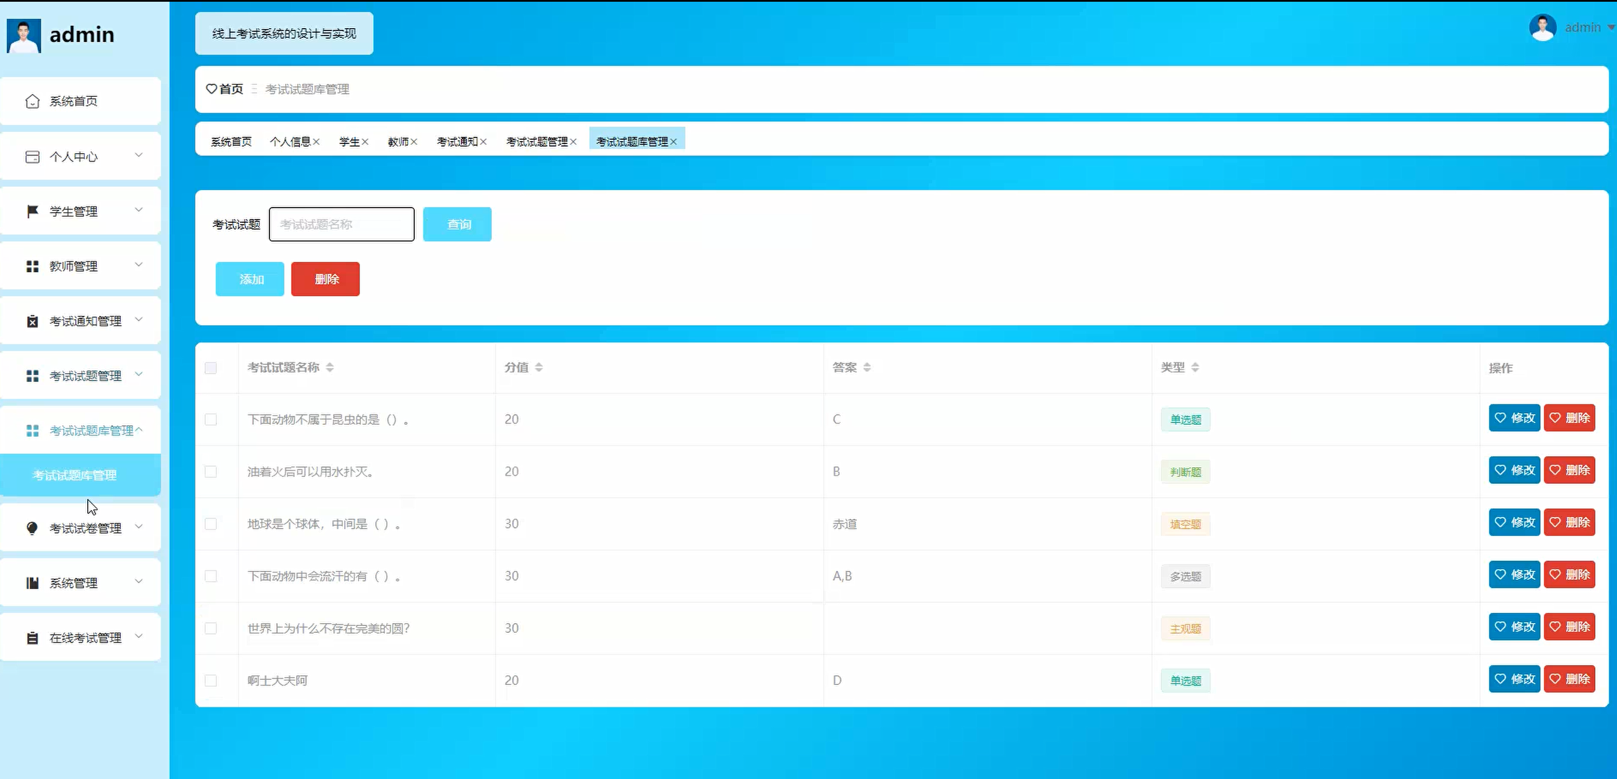The height and width of the screenshot is (779, 1617).
Task: Click the icon beside 系统管理
Action: [x=32, y=583]
